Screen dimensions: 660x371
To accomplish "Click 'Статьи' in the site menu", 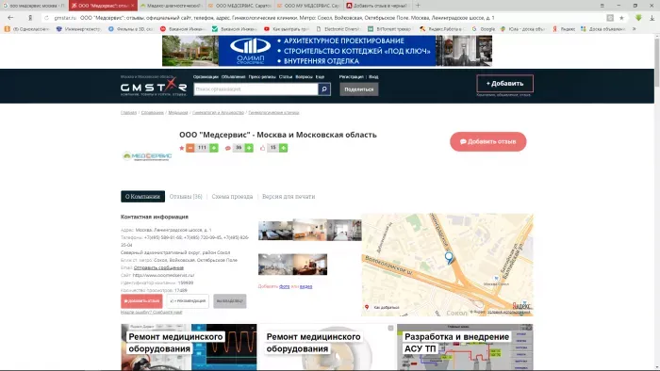I will [x=286, y=77].
